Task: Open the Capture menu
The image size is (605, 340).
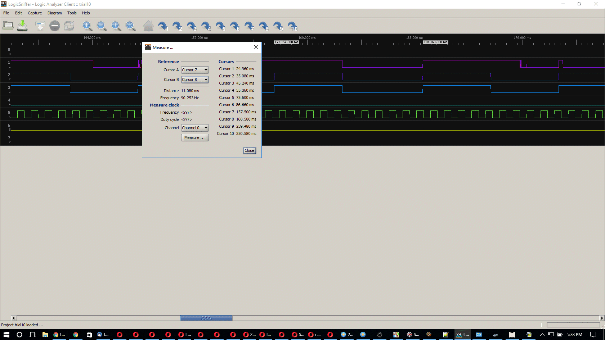Action: (x=35, y=13)
